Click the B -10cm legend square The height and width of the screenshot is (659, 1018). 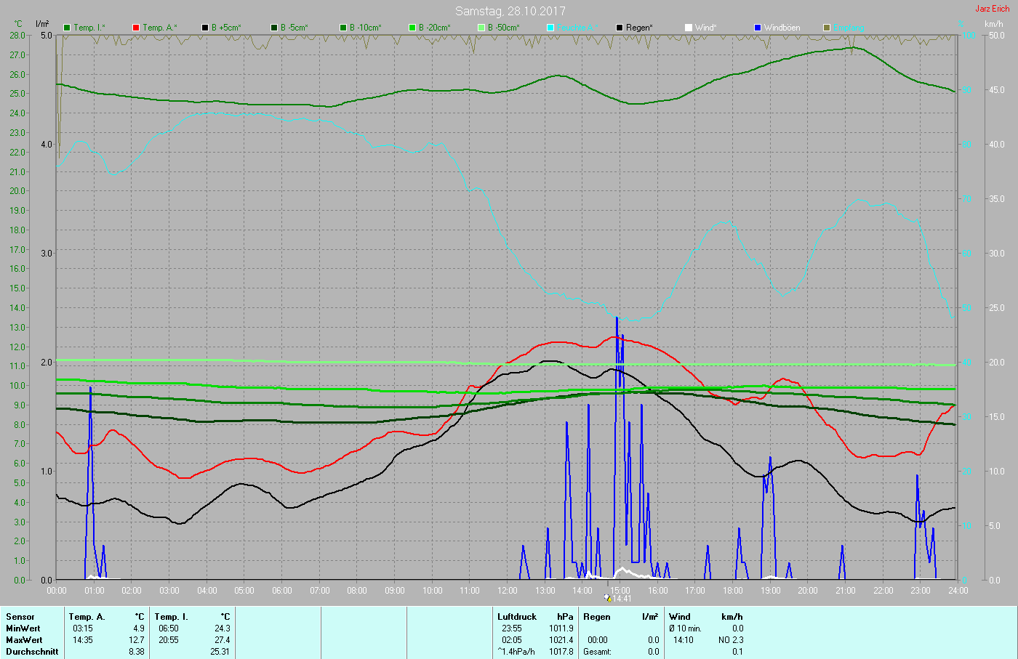click(x=343, y=28)
